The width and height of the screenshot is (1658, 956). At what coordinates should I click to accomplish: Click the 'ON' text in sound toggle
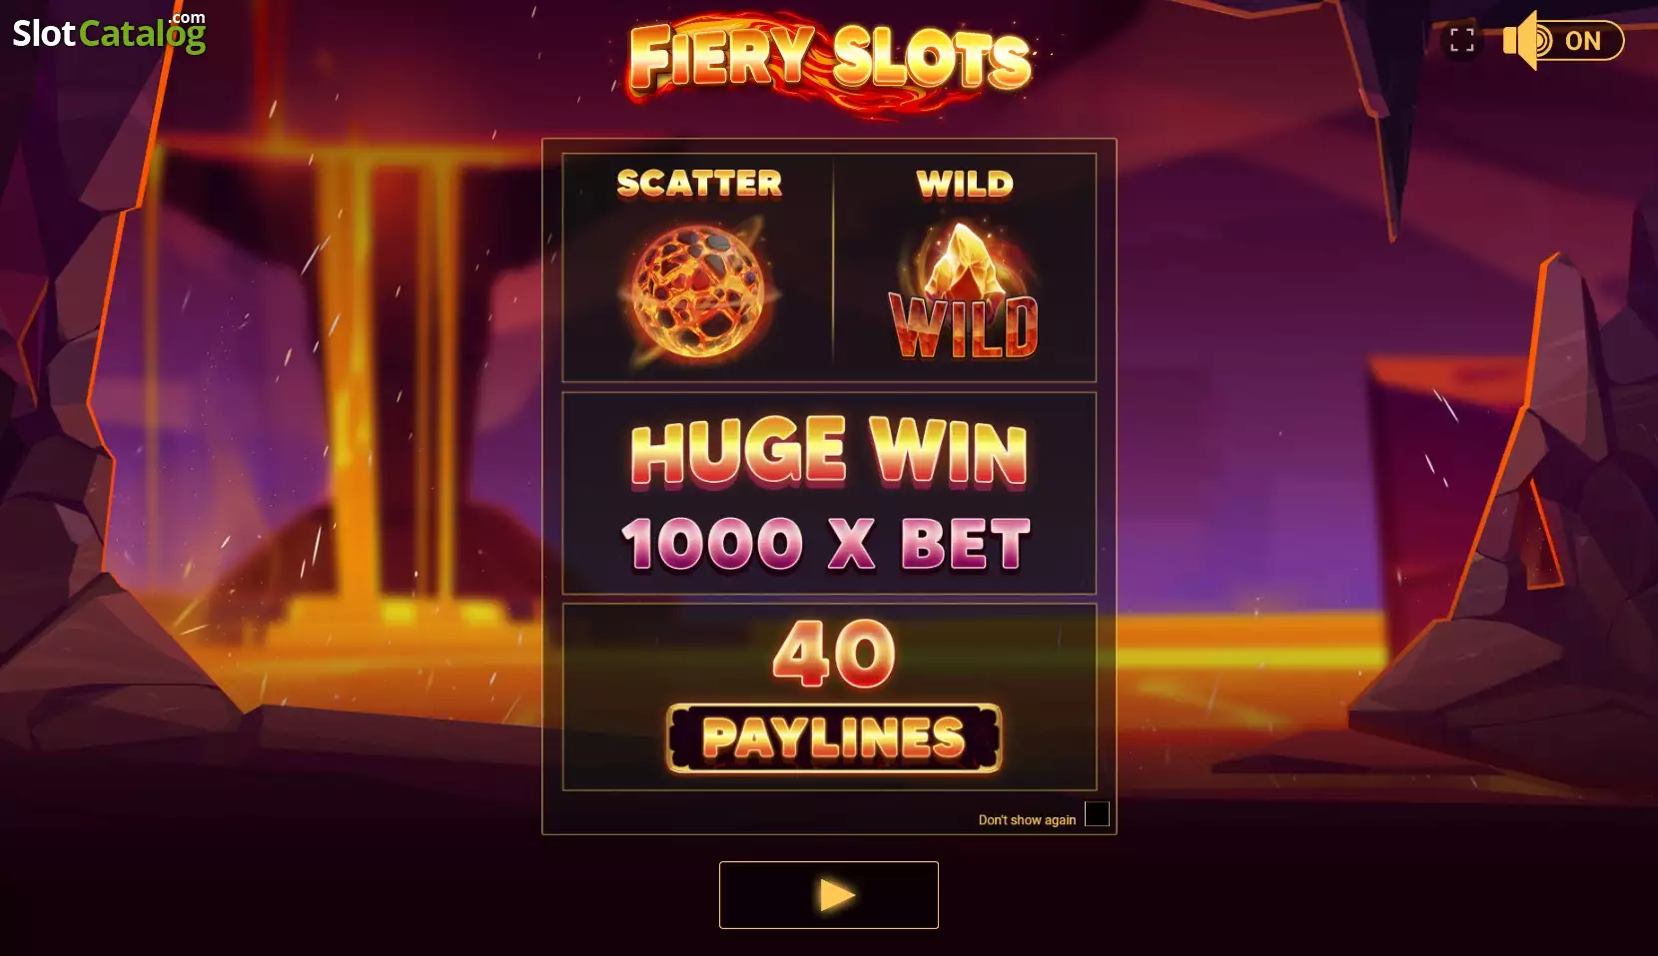[x=1583, y=41]
